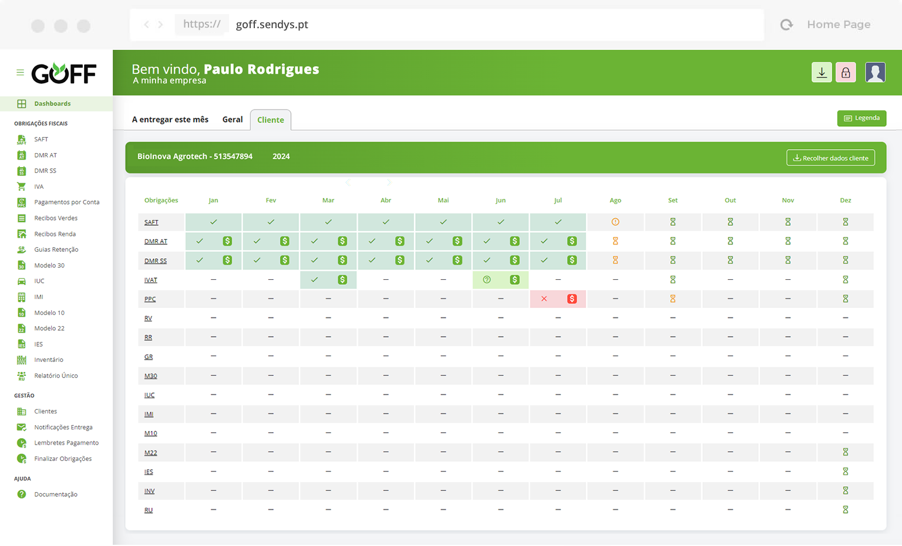Click the browser reload icon
This screenshot has height=546, width=902.
tap(786, 25)
